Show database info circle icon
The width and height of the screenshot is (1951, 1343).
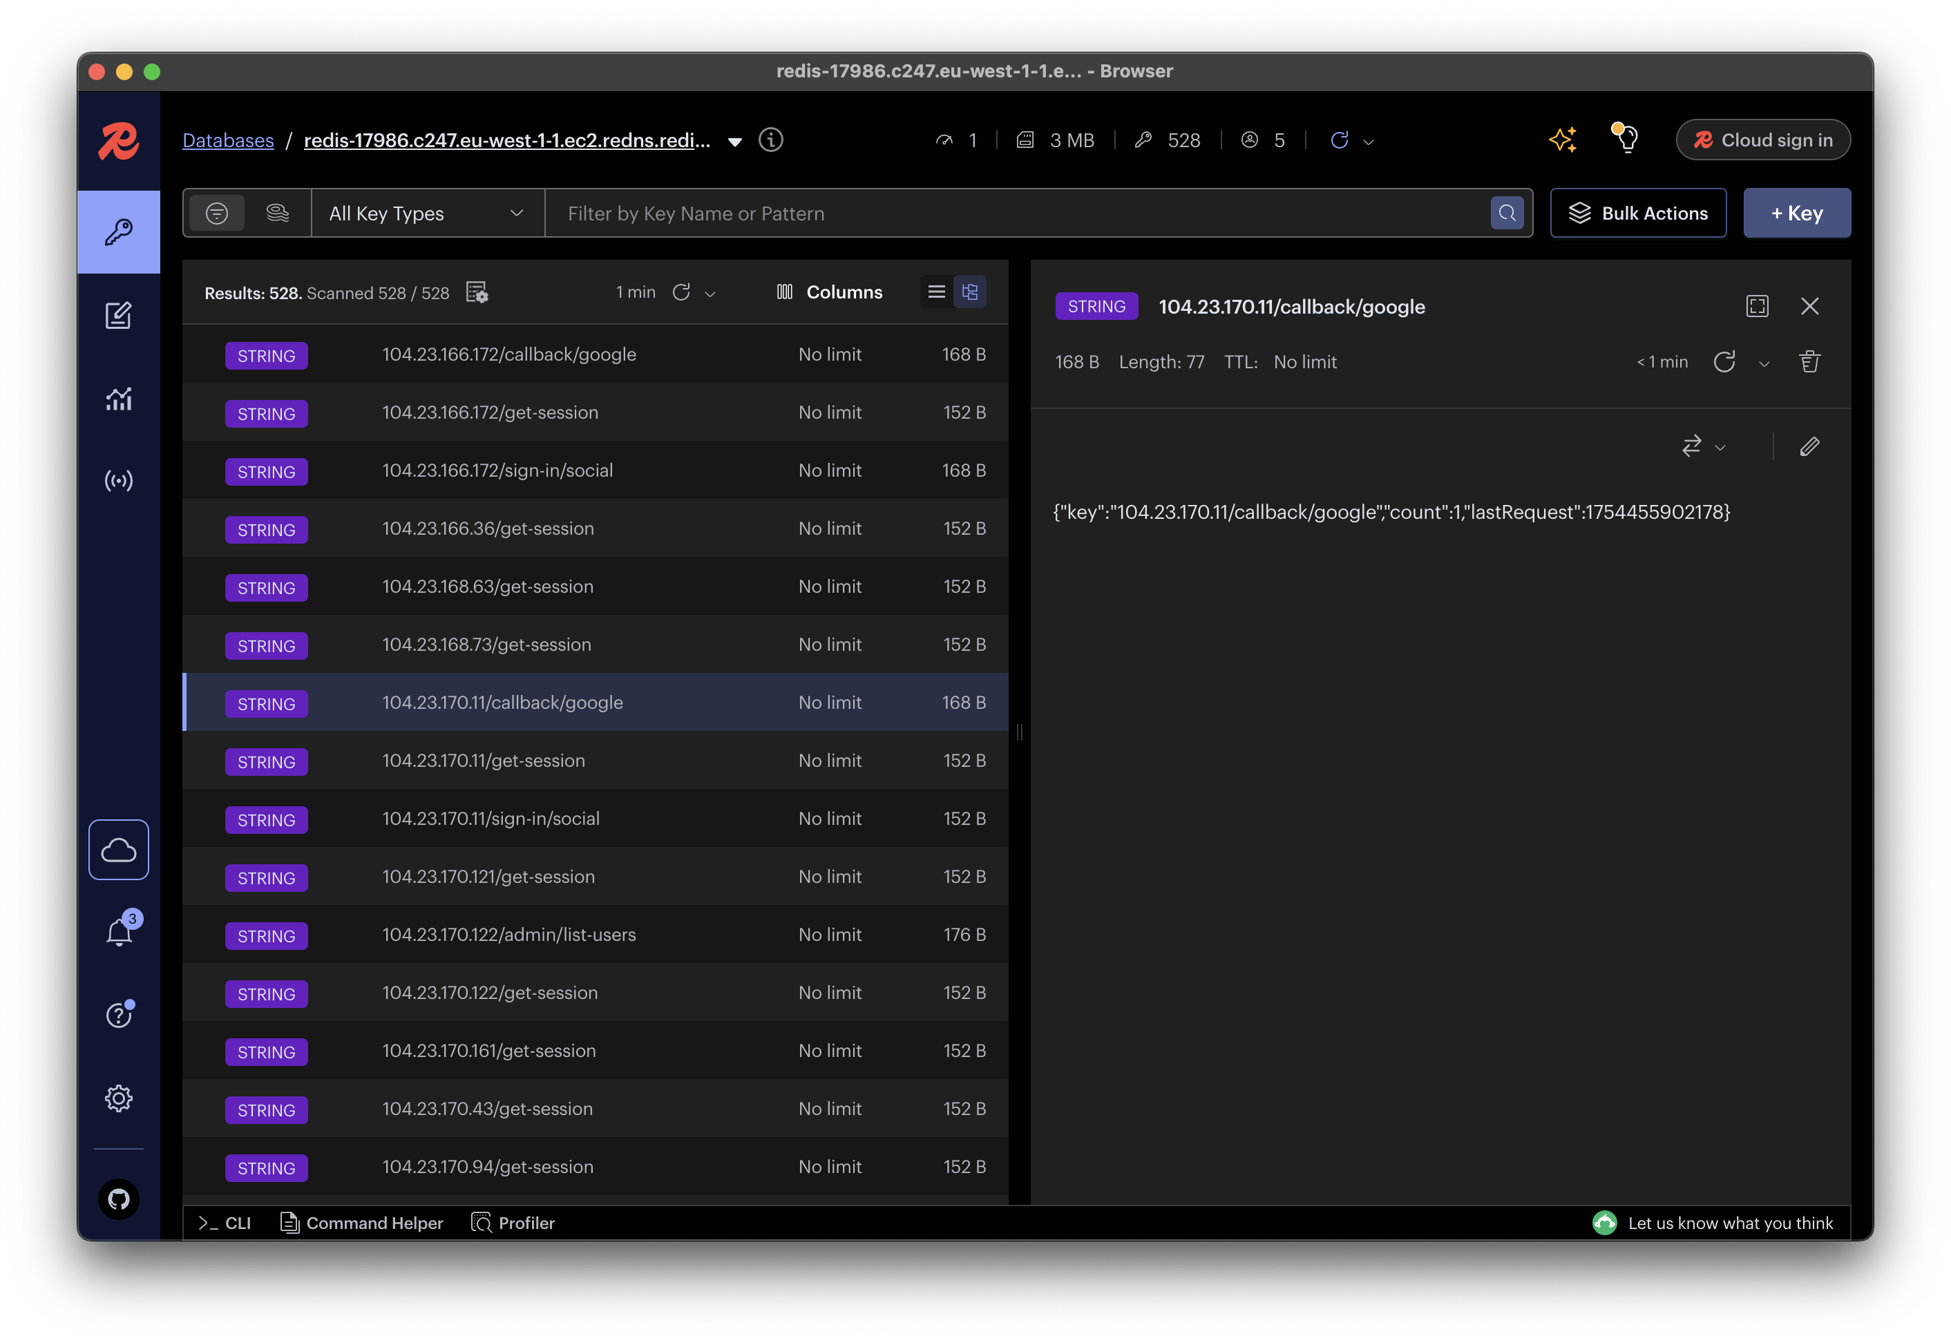pyautogui.click(x=770, y=140)
